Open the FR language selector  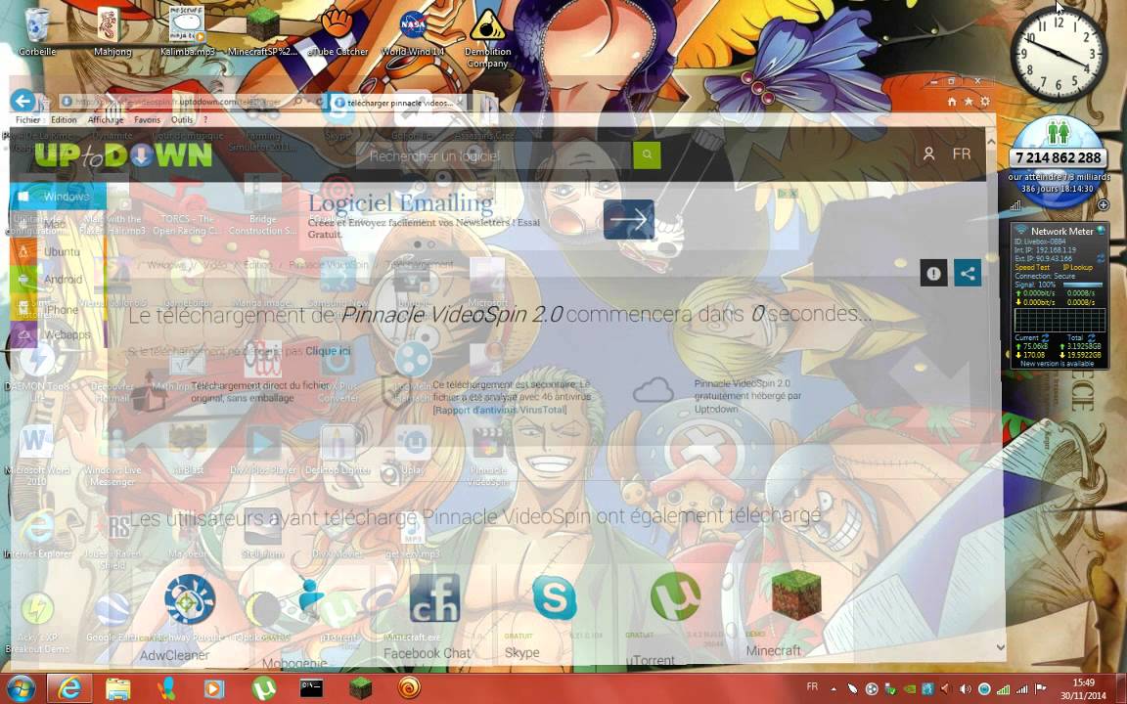pos(962,154)
